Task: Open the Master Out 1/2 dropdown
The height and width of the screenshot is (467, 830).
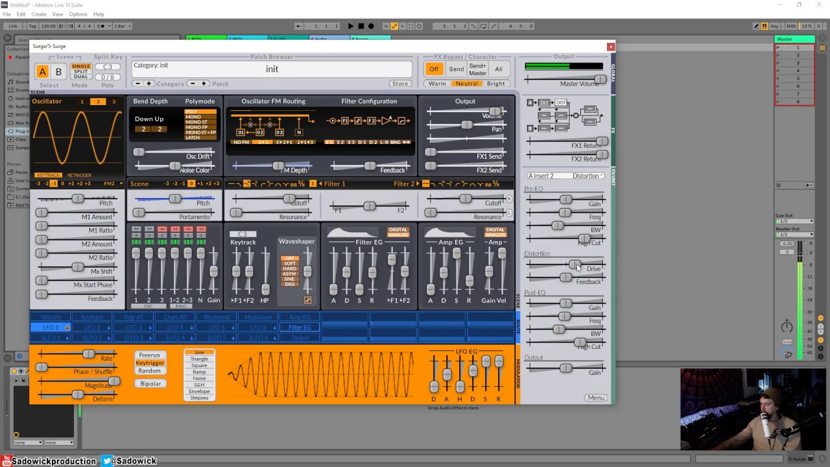Action: [794, 234]
